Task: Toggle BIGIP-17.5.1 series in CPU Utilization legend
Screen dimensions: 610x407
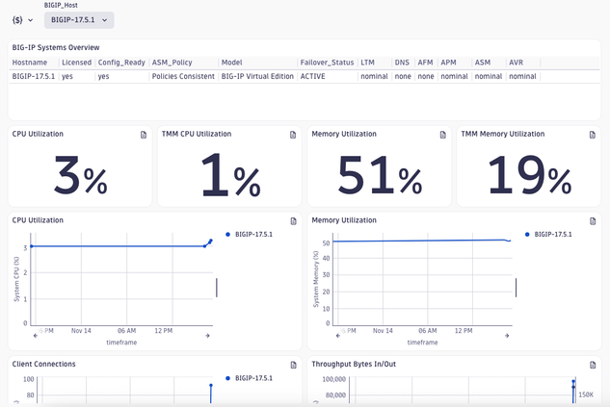Action: pyautogui.click(x=253, y=234)
